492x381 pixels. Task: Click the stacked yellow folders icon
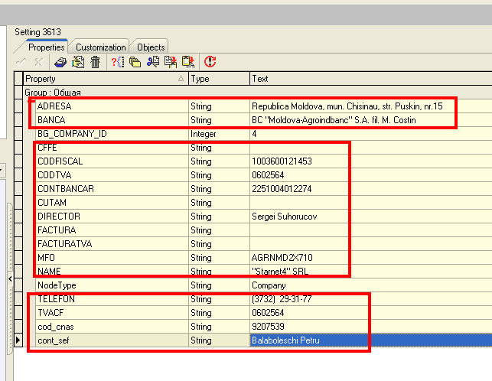click(135, 62)
